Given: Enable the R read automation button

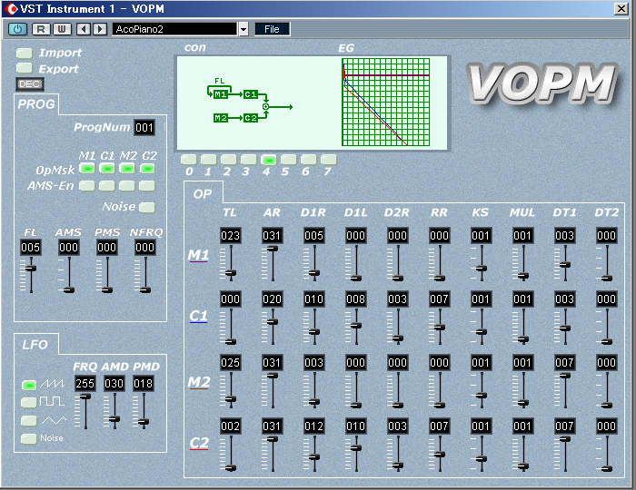Looking at the screenshot, I should 41,29.
